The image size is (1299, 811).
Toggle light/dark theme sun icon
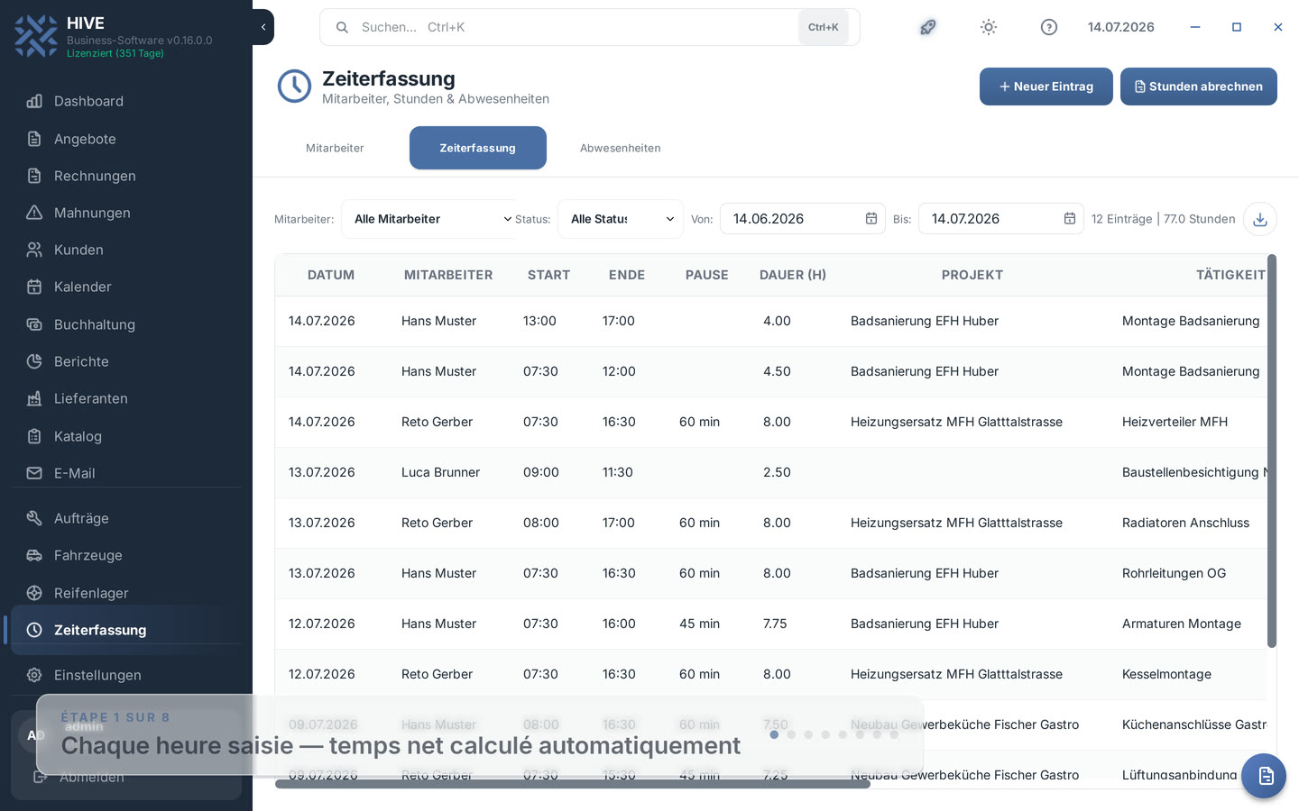[x=989, y=27]
